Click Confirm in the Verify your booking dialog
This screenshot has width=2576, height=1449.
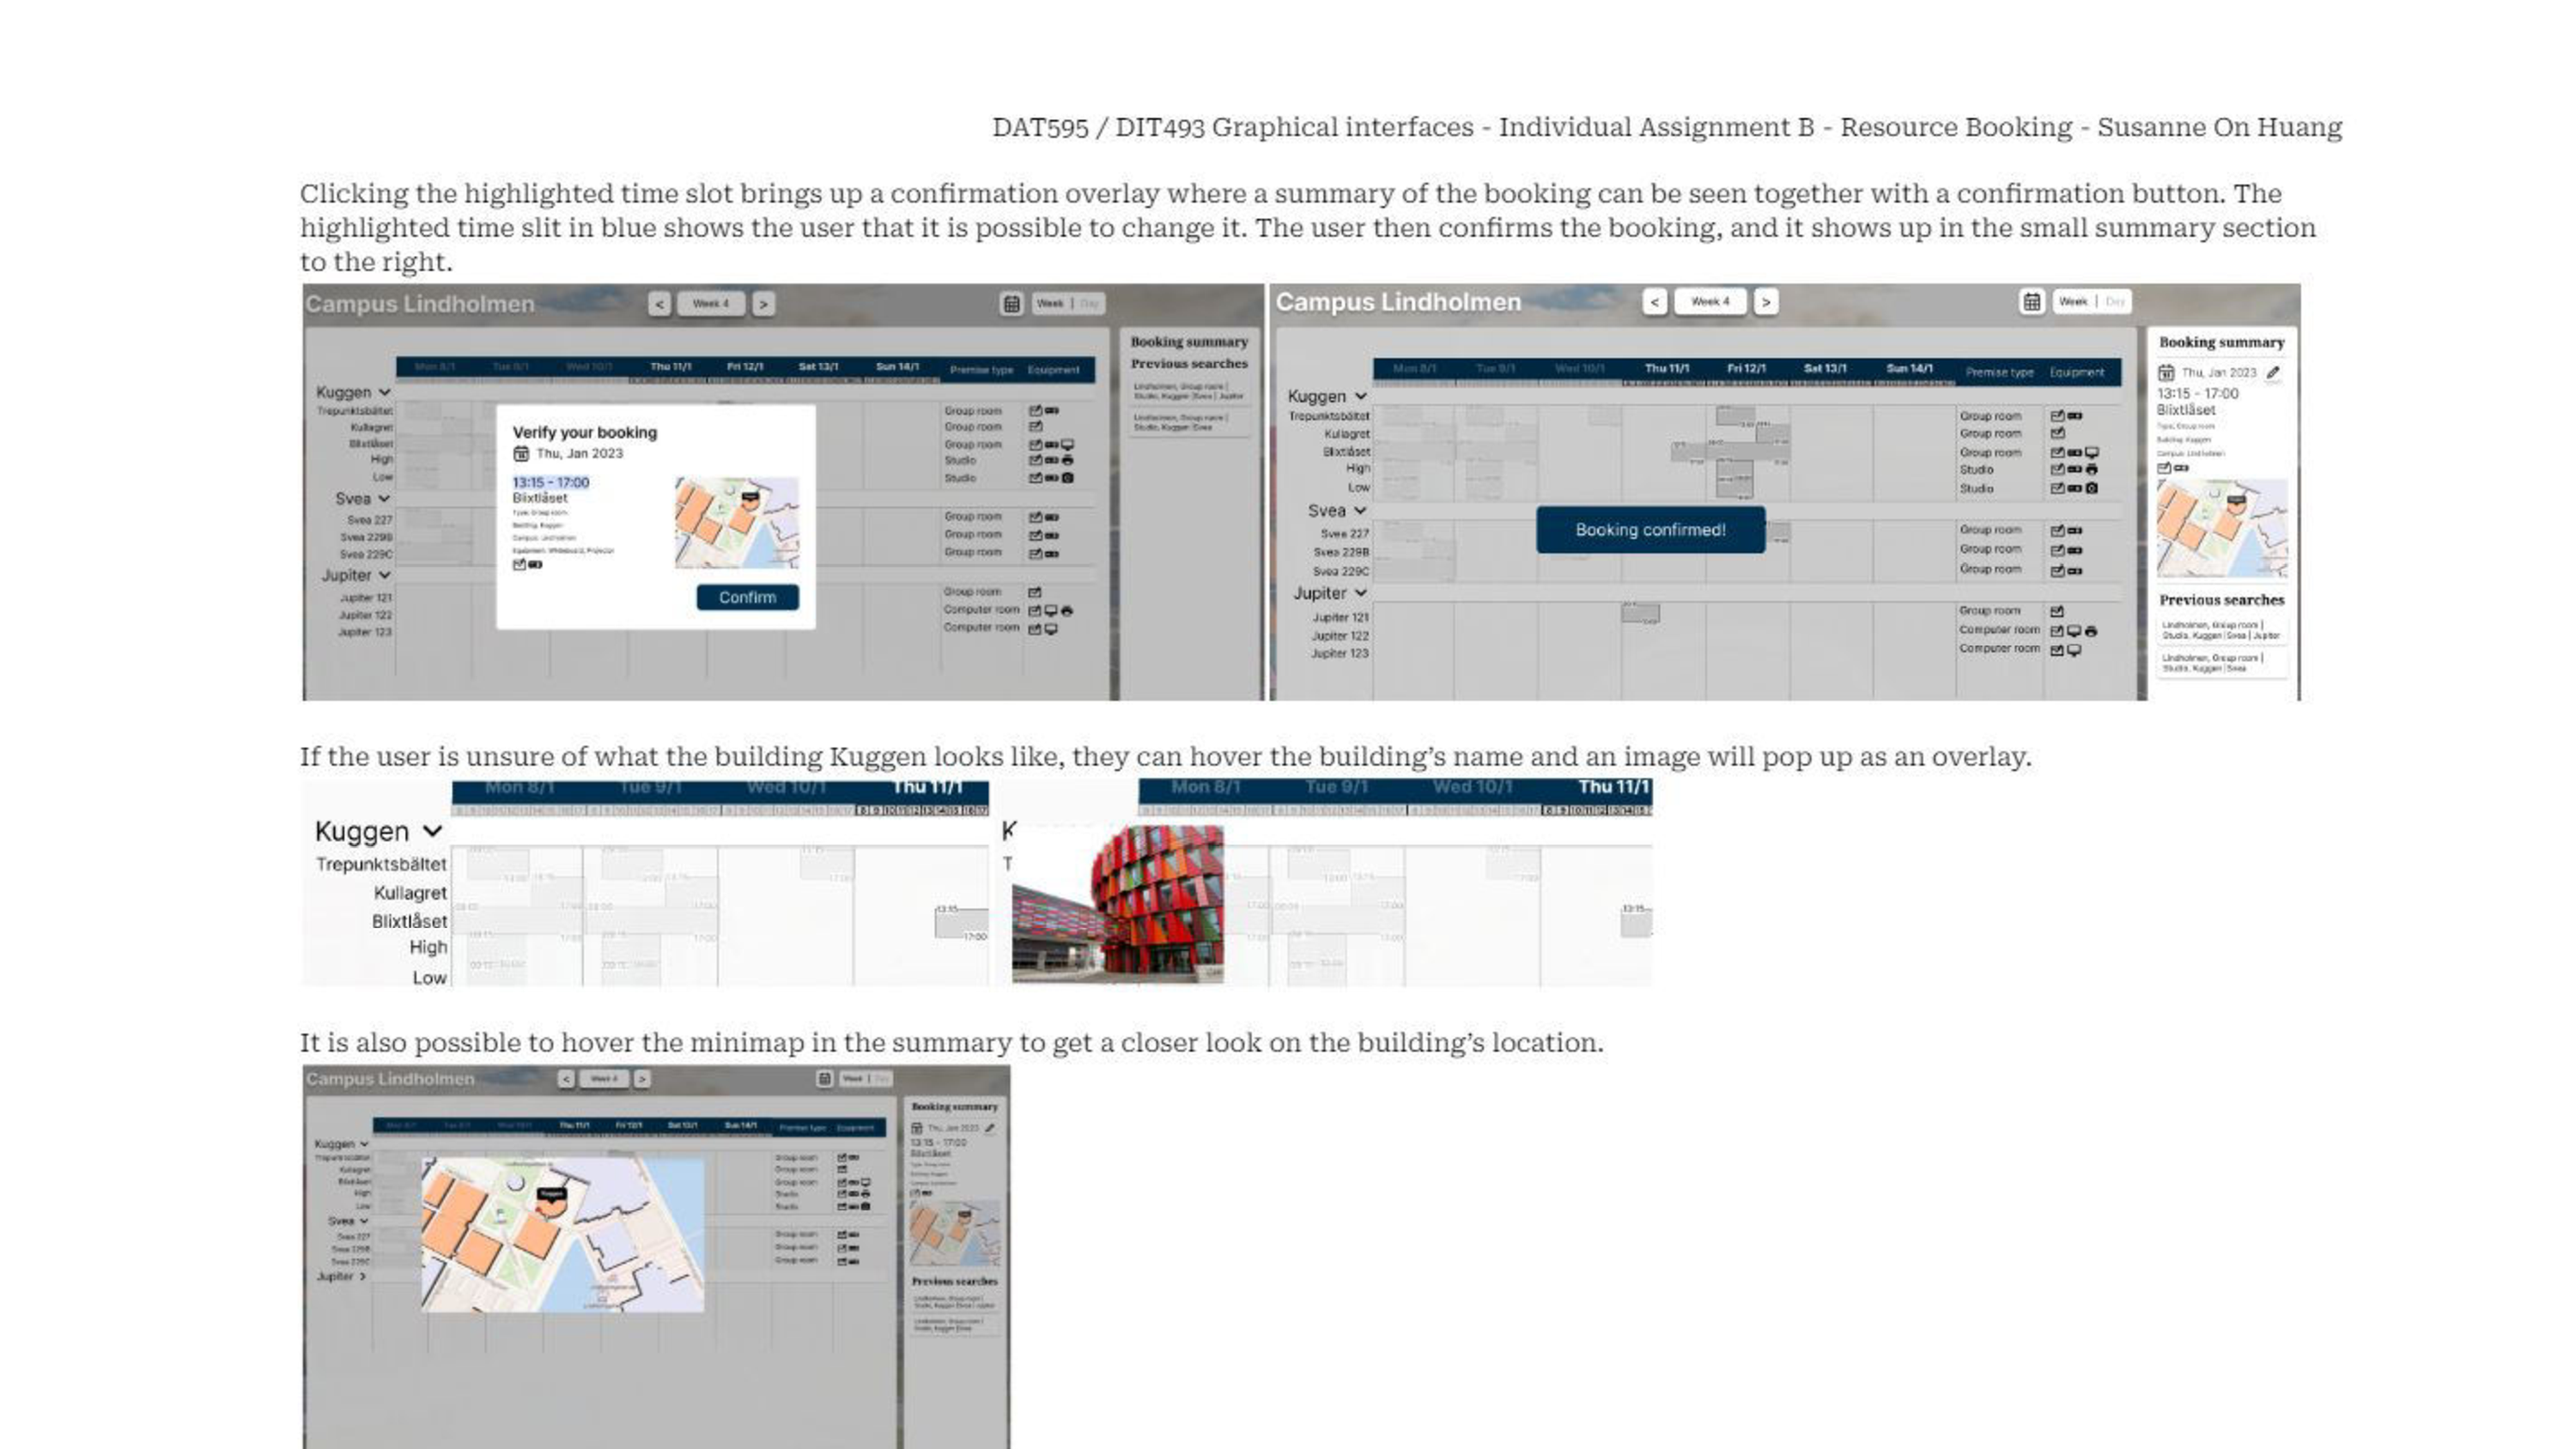tap(747, 597)
